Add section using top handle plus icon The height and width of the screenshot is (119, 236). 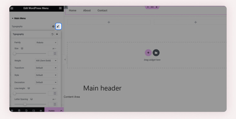[148, 7]
